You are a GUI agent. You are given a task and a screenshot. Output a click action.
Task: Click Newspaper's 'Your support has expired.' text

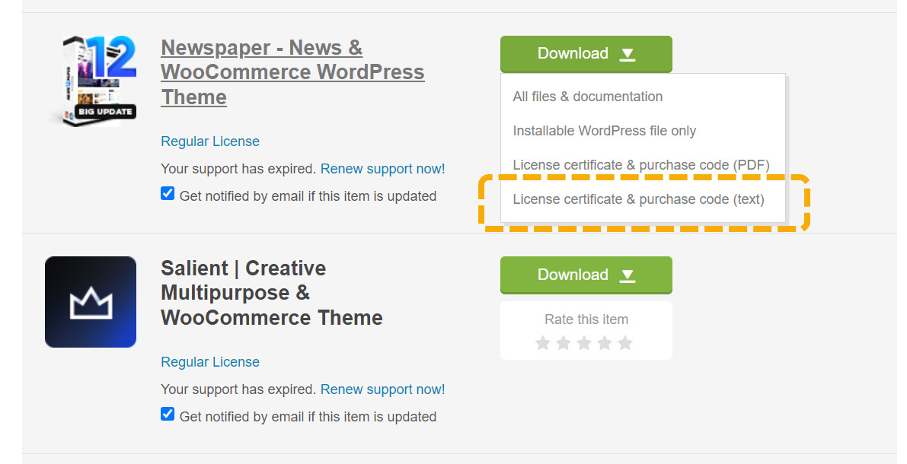238,169
